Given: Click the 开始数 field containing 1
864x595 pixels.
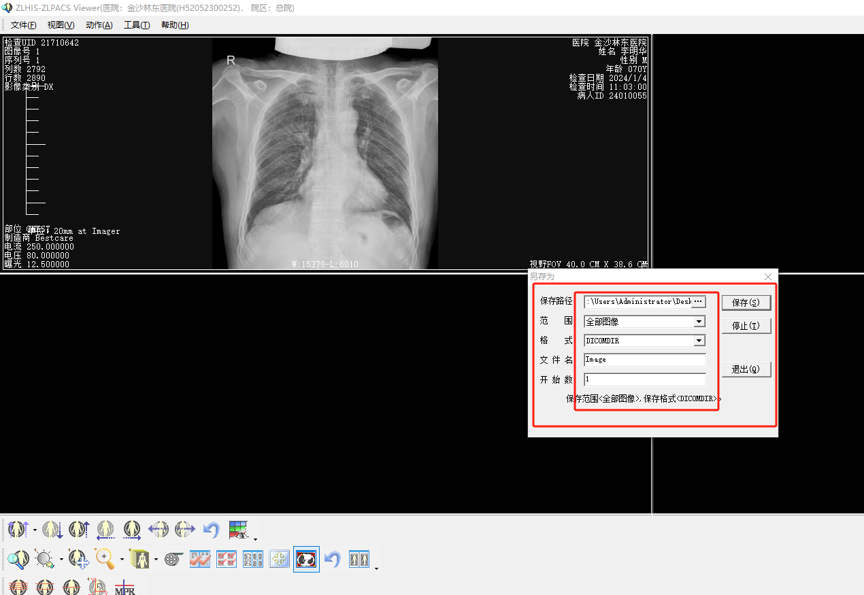Looking at the screenshot, I should [645, 379].
